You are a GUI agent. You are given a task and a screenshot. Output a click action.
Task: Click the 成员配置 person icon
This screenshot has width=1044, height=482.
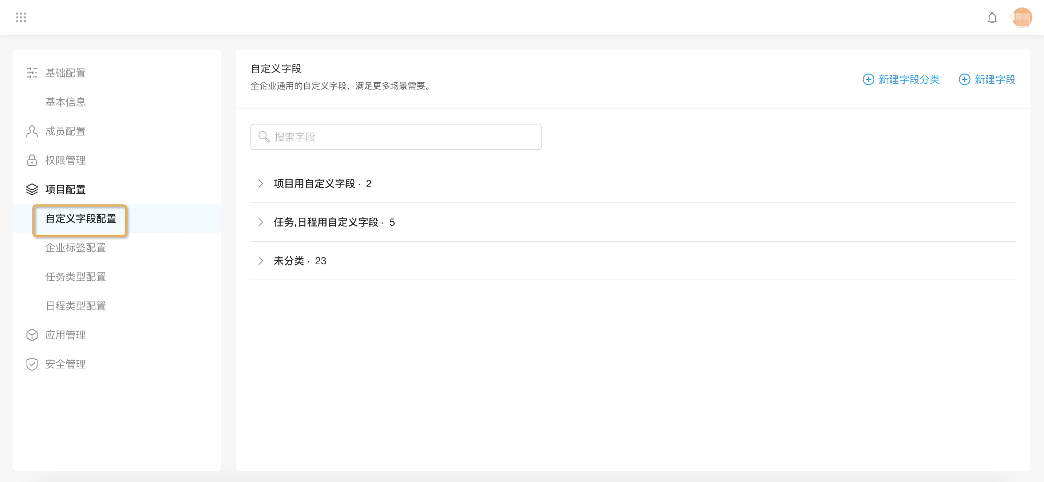(x=32, y=131)
